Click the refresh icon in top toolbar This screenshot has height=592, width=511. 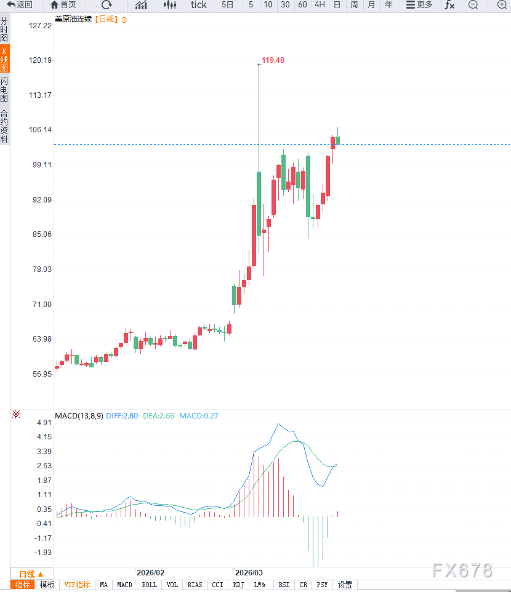(x=107, y=5)
